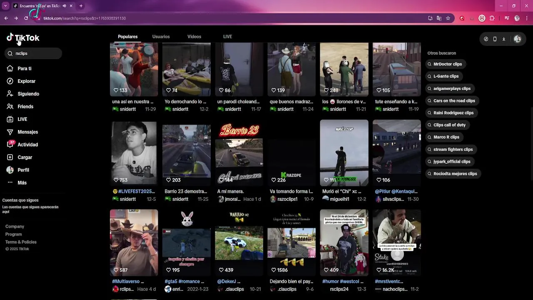Click the rsclips search field
533x300 pixels.
coord(34,53)
